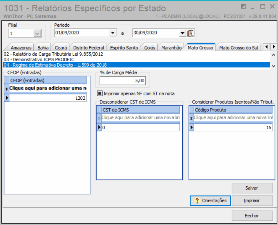Screen dimensions: 278x225
Task: Select report 02 - Relatório de Carga Tributária
Action: [x=136, y=54]
